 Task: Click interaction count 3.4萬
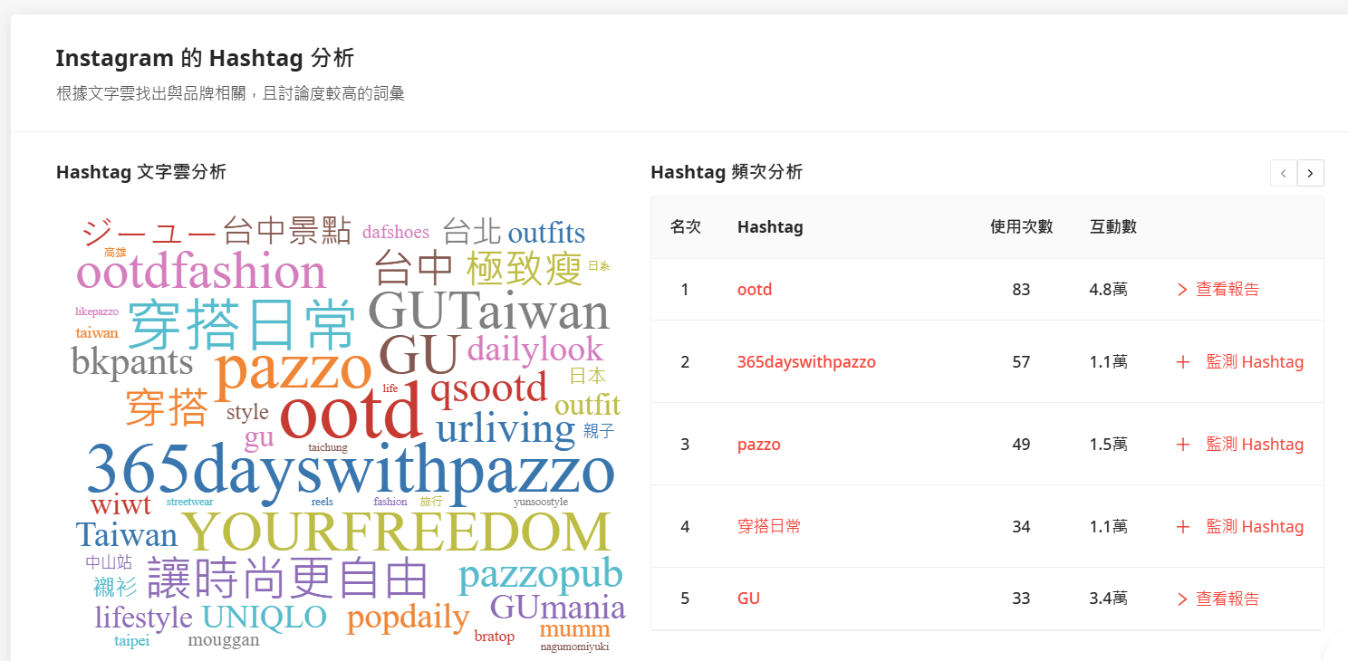(x=1109, y=599)
